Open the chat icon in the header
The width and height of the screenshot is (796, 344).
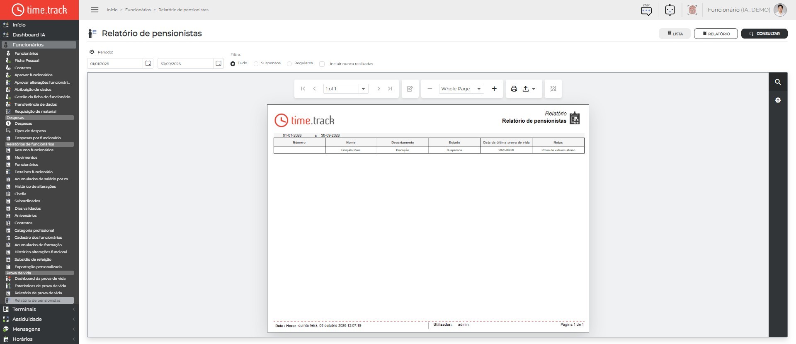[646, 10]
